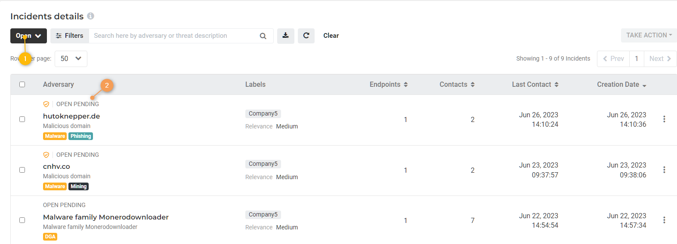Click the shield icon on hutoknepper.de row

pos(46,104)
